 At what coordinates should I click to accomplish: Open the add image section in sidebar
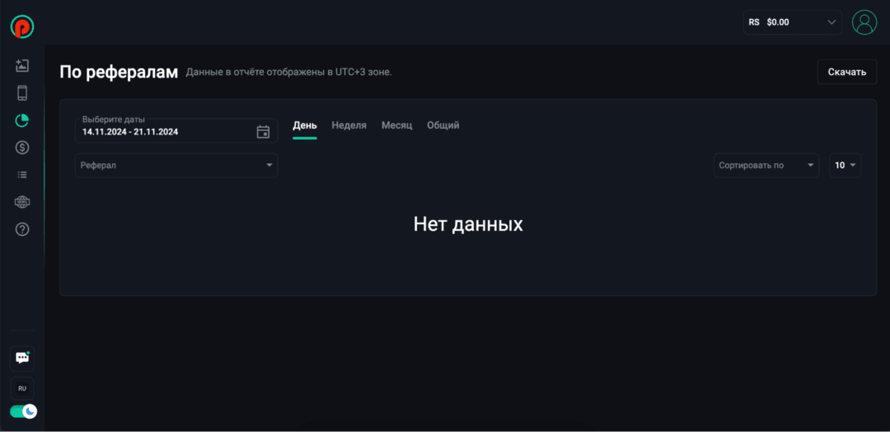click(22, 65)
